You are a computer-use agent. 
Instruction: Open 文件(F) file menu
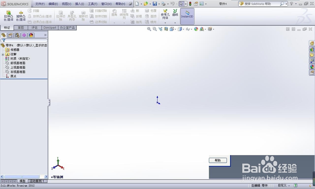pyautogui.click(x=40, y=4)
